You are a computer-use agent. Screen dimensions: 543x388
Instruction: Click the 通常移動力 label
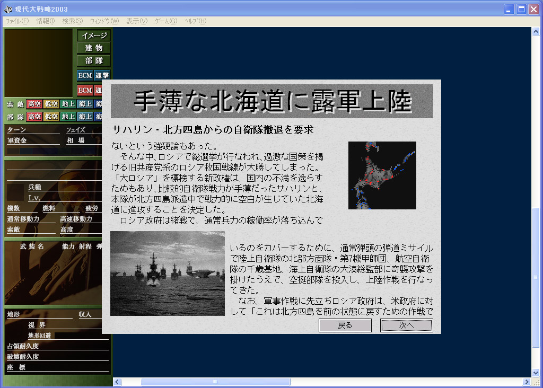pos(23,219)
